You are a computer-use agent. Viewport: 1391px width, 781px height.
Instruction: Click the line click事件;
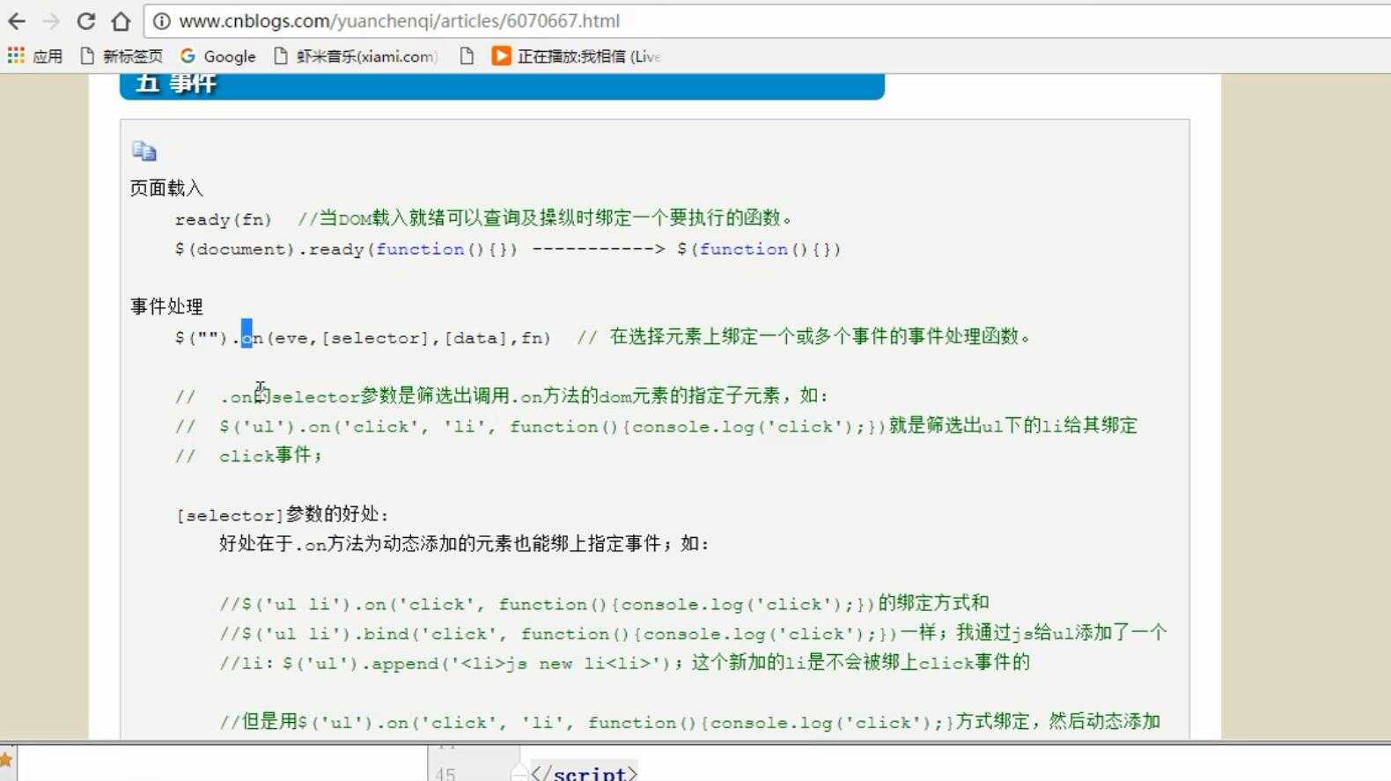coord(249,456)
